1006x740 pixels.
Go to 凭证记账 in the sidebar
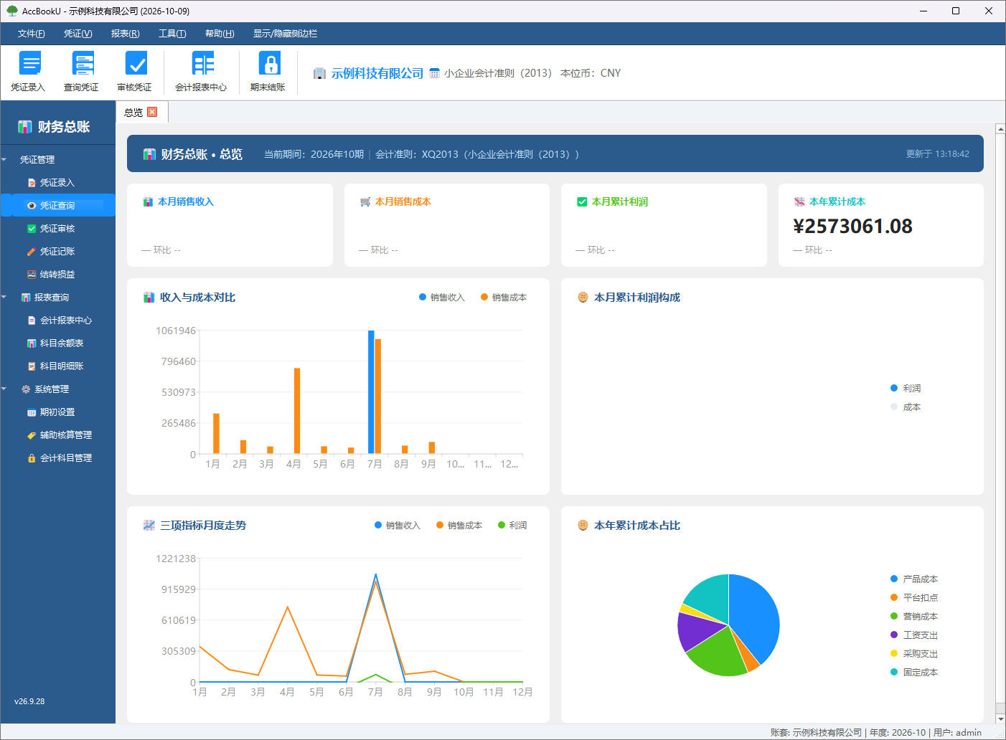[x=57, y=252]
